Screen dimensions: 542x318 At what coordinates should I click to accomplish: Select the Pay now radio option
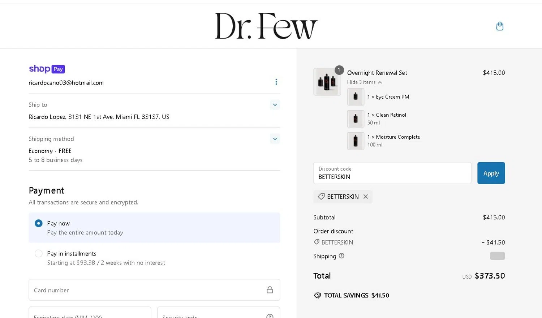pyautogui.click(x=38, y=223)
